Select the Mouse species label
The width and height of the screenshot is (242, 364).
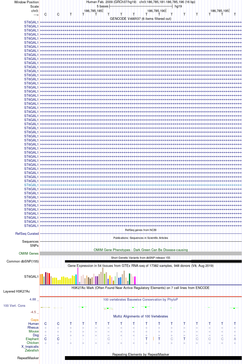click(34, 331)
